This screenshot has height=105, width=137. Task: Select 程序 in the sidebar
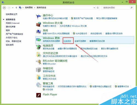coord(8,30)
